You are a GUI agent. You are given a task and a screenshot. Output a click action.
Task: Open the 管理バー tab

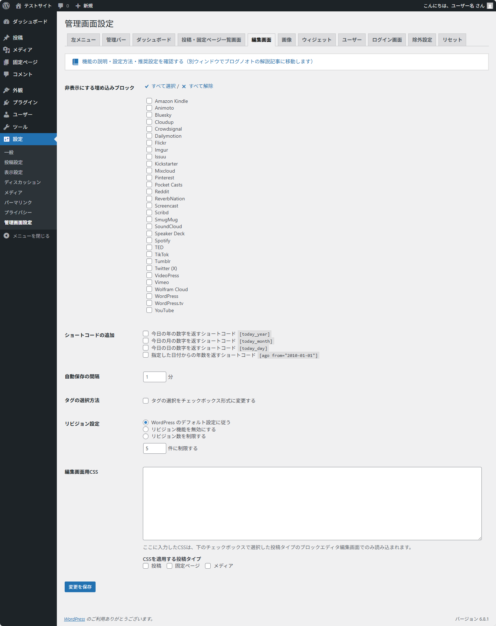[116, 40]
